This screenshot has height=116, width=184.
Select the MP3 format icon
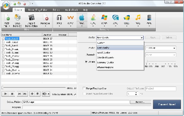click(59, 18)
